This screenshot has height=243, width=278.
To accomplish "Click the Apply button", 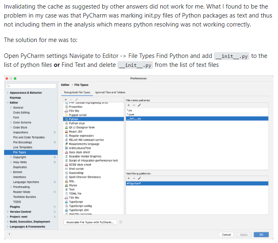I will click(x=244, y=235).
